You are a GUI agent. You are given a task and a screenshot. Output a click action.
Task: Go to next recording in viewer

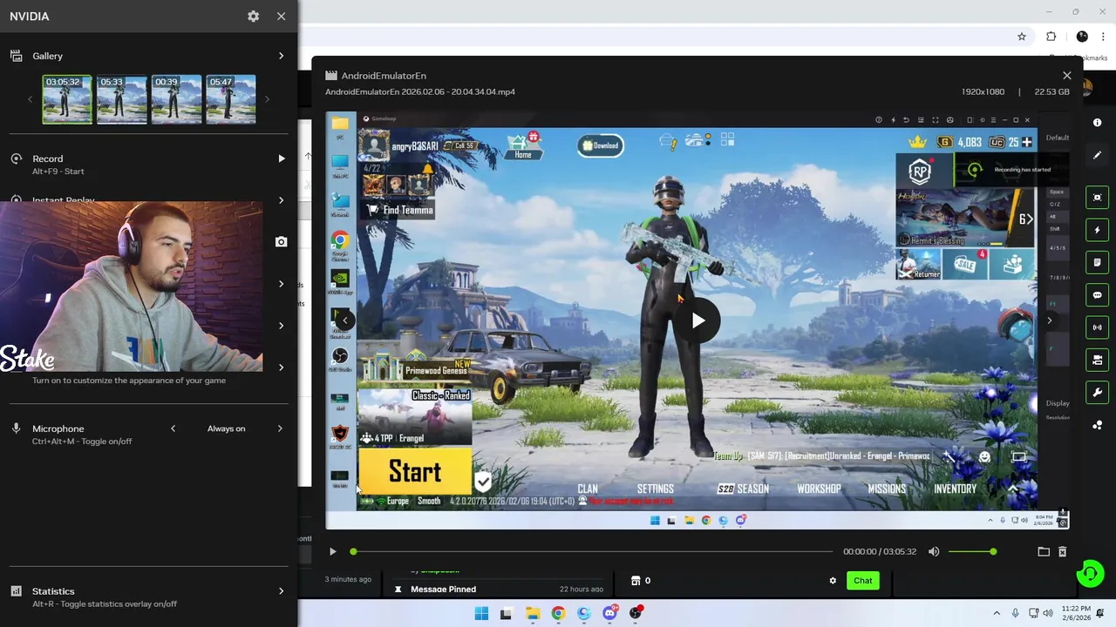[1050, 320]
